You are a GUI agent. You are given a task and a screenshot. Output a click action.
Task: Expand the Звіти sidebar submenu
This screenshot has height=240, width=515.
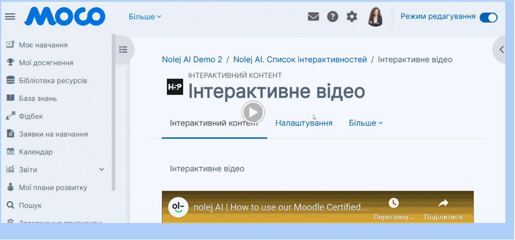pyautogui.click(x=101, y=170)
